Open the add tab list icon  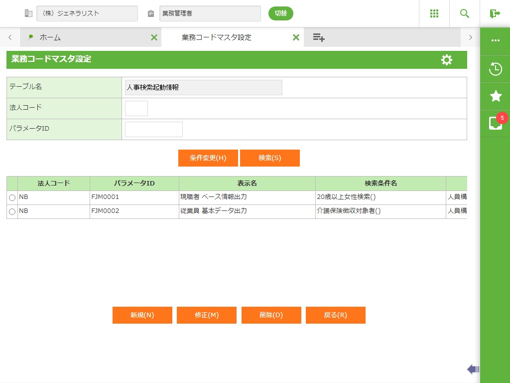(x=319, y=37)
